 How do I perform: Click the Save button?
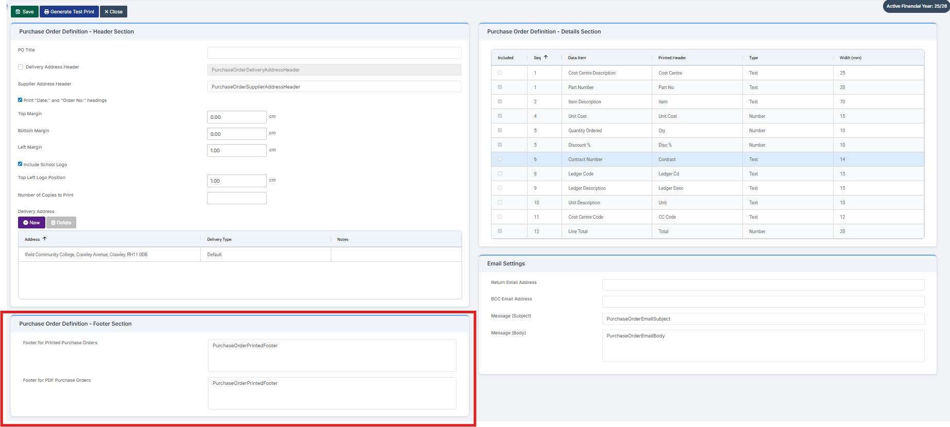tap(24, 12)
